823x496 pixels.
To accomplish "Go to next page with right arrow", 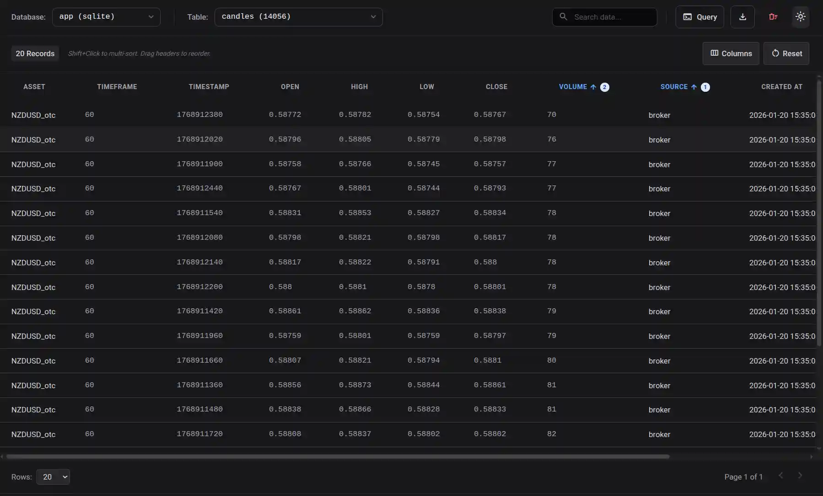I will coord(800,475).
